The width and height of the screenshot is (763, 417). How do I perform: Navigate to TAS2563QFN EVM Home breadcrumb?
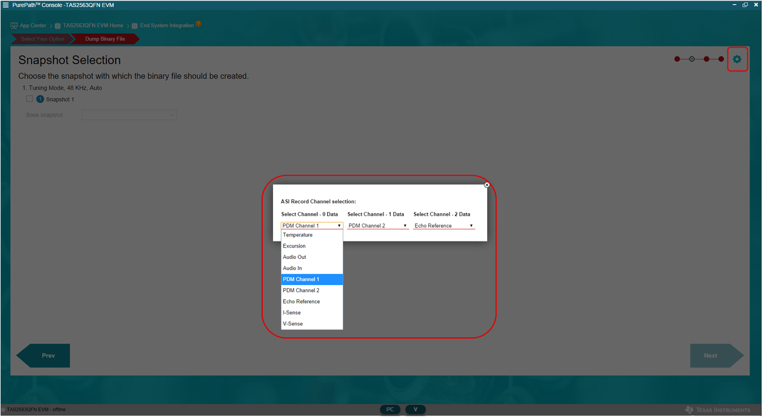pyautogui.click(x=93, y=26)
